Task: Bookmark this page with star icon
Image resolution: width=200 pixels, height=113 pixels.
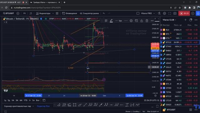Action: click(180, 8)
